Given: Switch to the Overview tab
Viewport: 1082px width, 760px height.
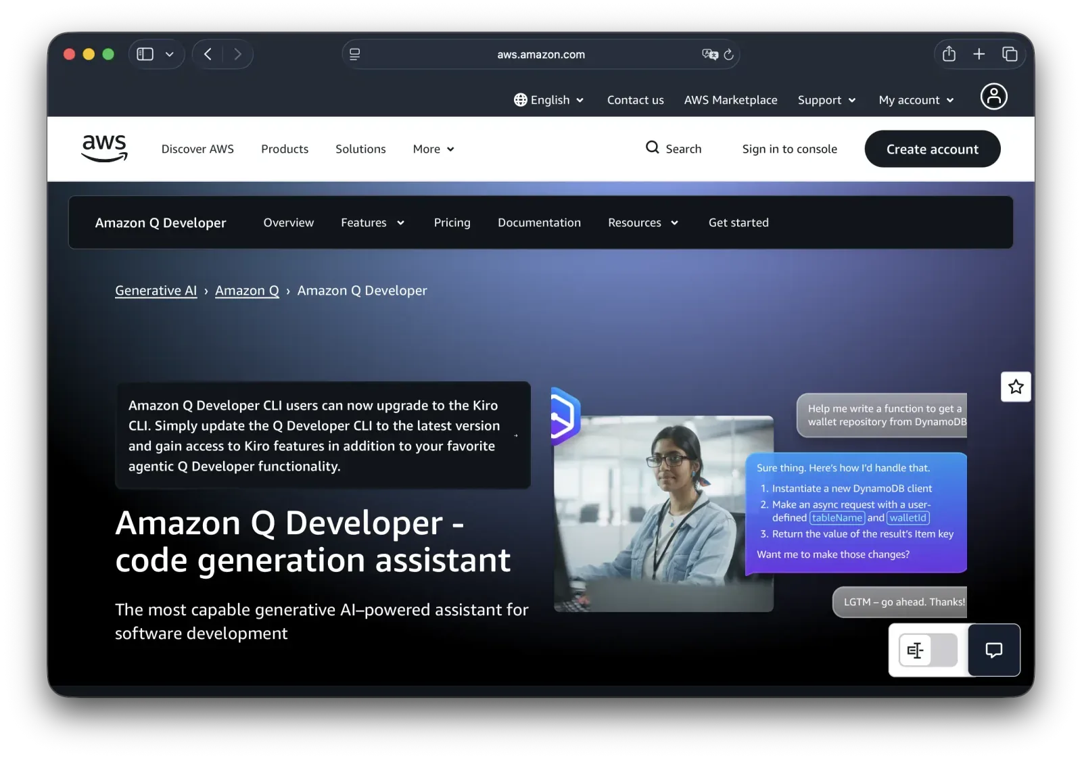Looking at the screenshot, I should click(x=289, y=222).
